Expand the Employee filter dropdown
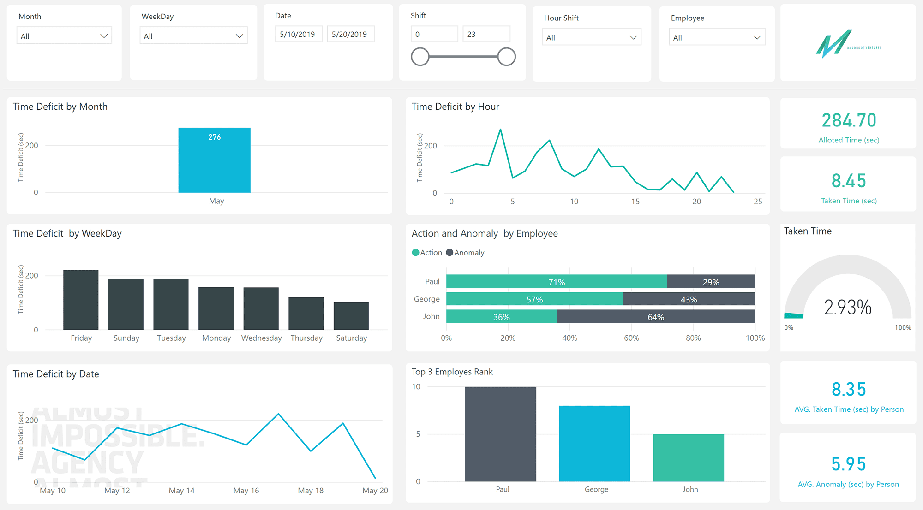923x510 pixels. (717, 37)
